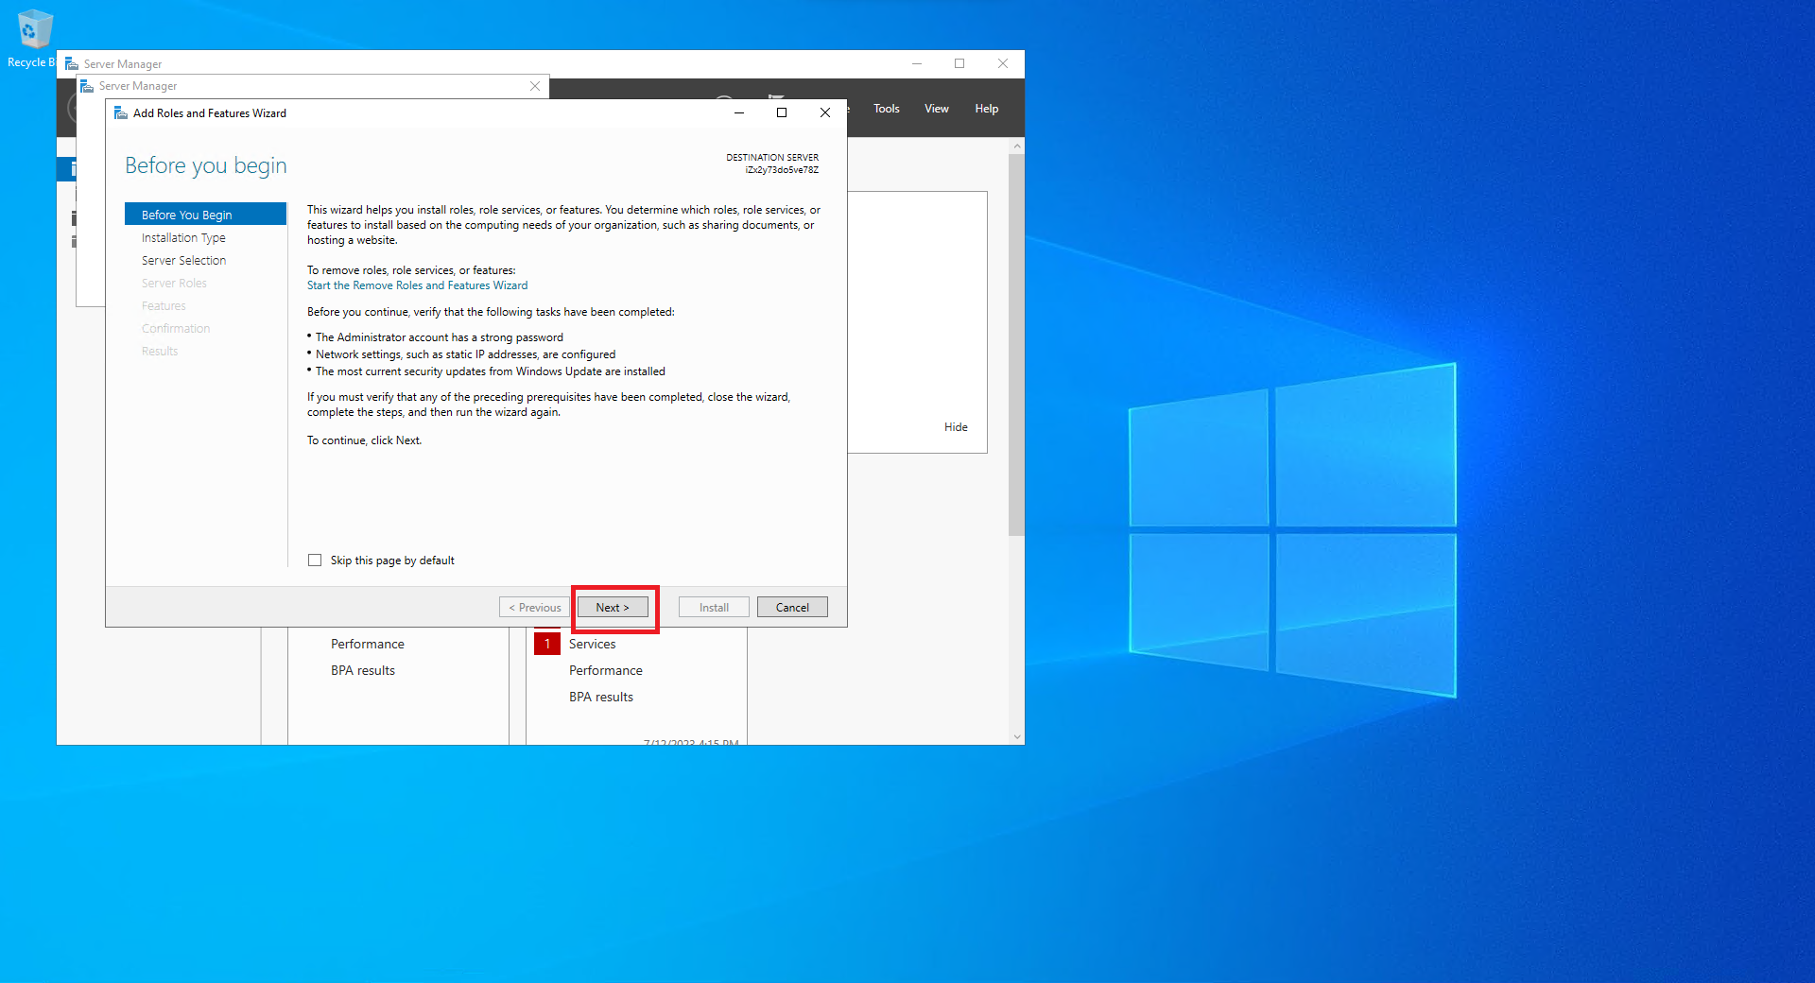The image size is (1815, 983).
Task: Open the Services item in Server Manager tile
Action: (592, 644)
